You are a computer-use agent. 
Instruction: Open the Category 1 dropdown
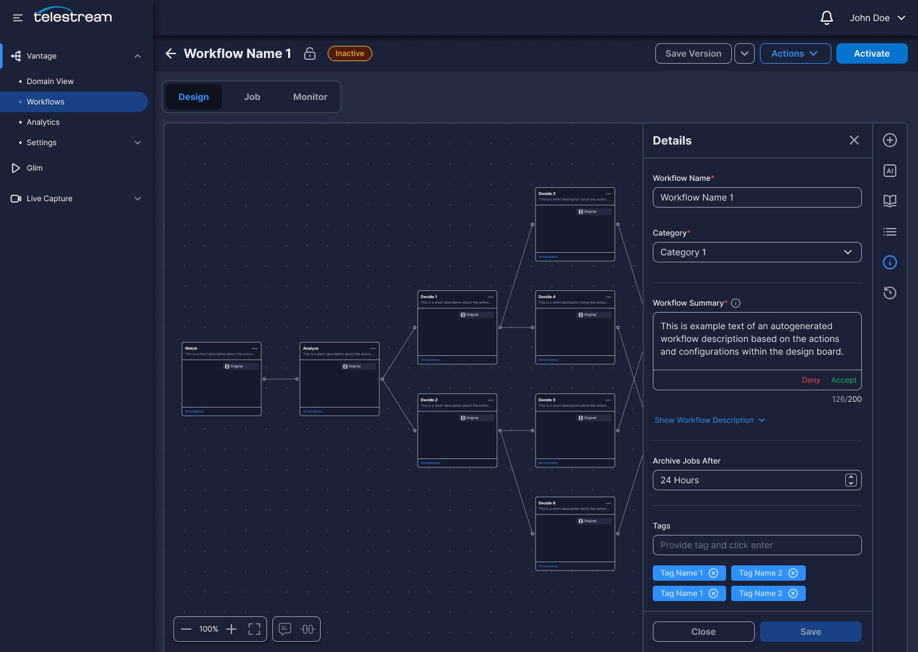point(757,252)
